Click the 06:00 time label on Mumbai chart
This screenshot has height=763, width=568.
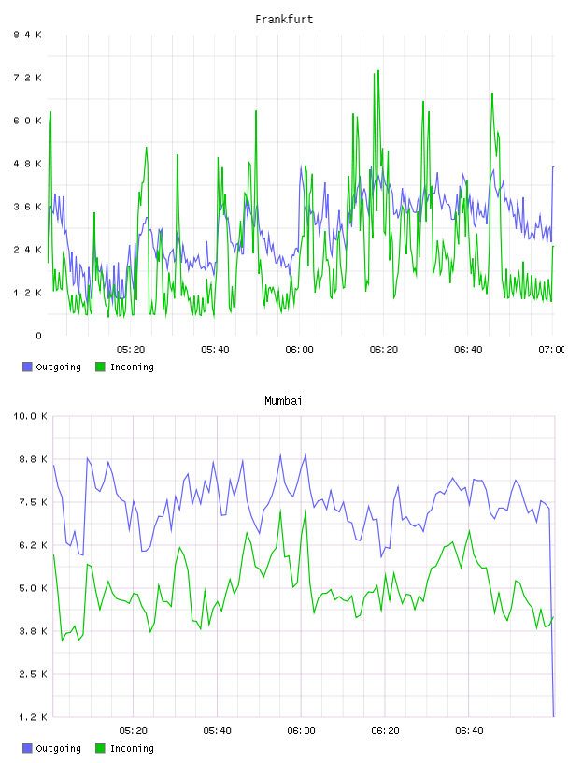click(302, 731)
